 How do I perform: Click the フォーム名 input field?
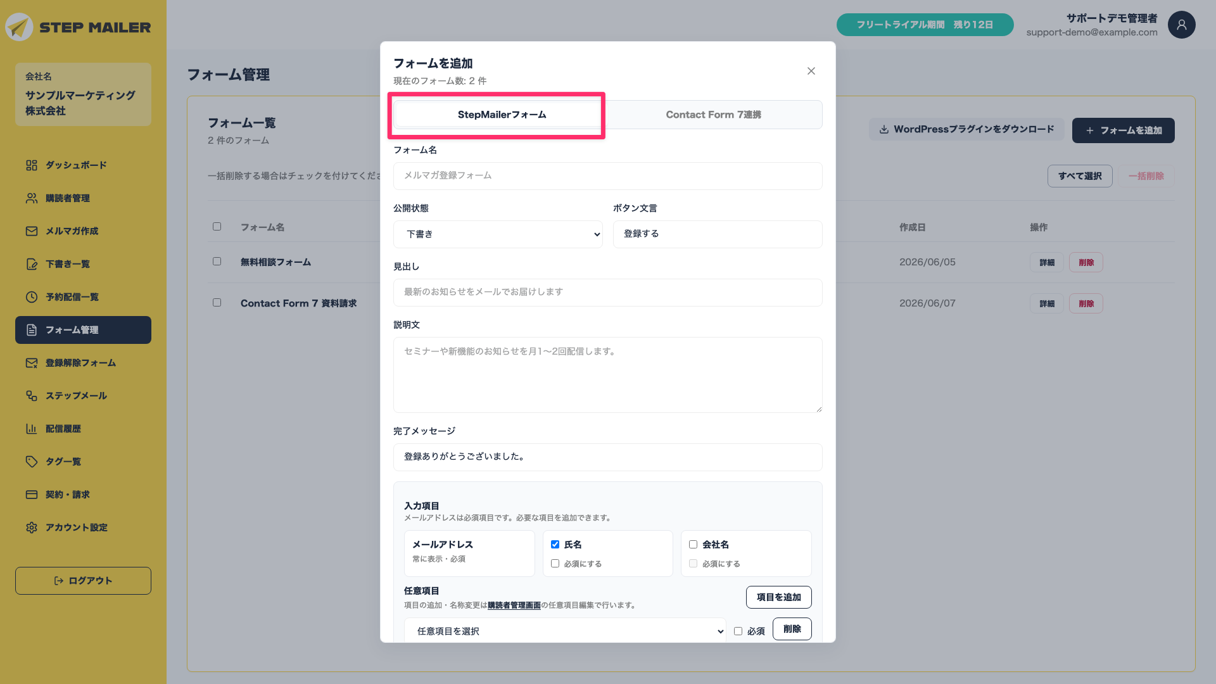(x=607, y=176)
